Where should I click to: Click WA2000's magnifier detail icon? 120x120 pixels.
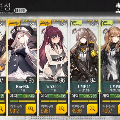click(x=61, y=109)
